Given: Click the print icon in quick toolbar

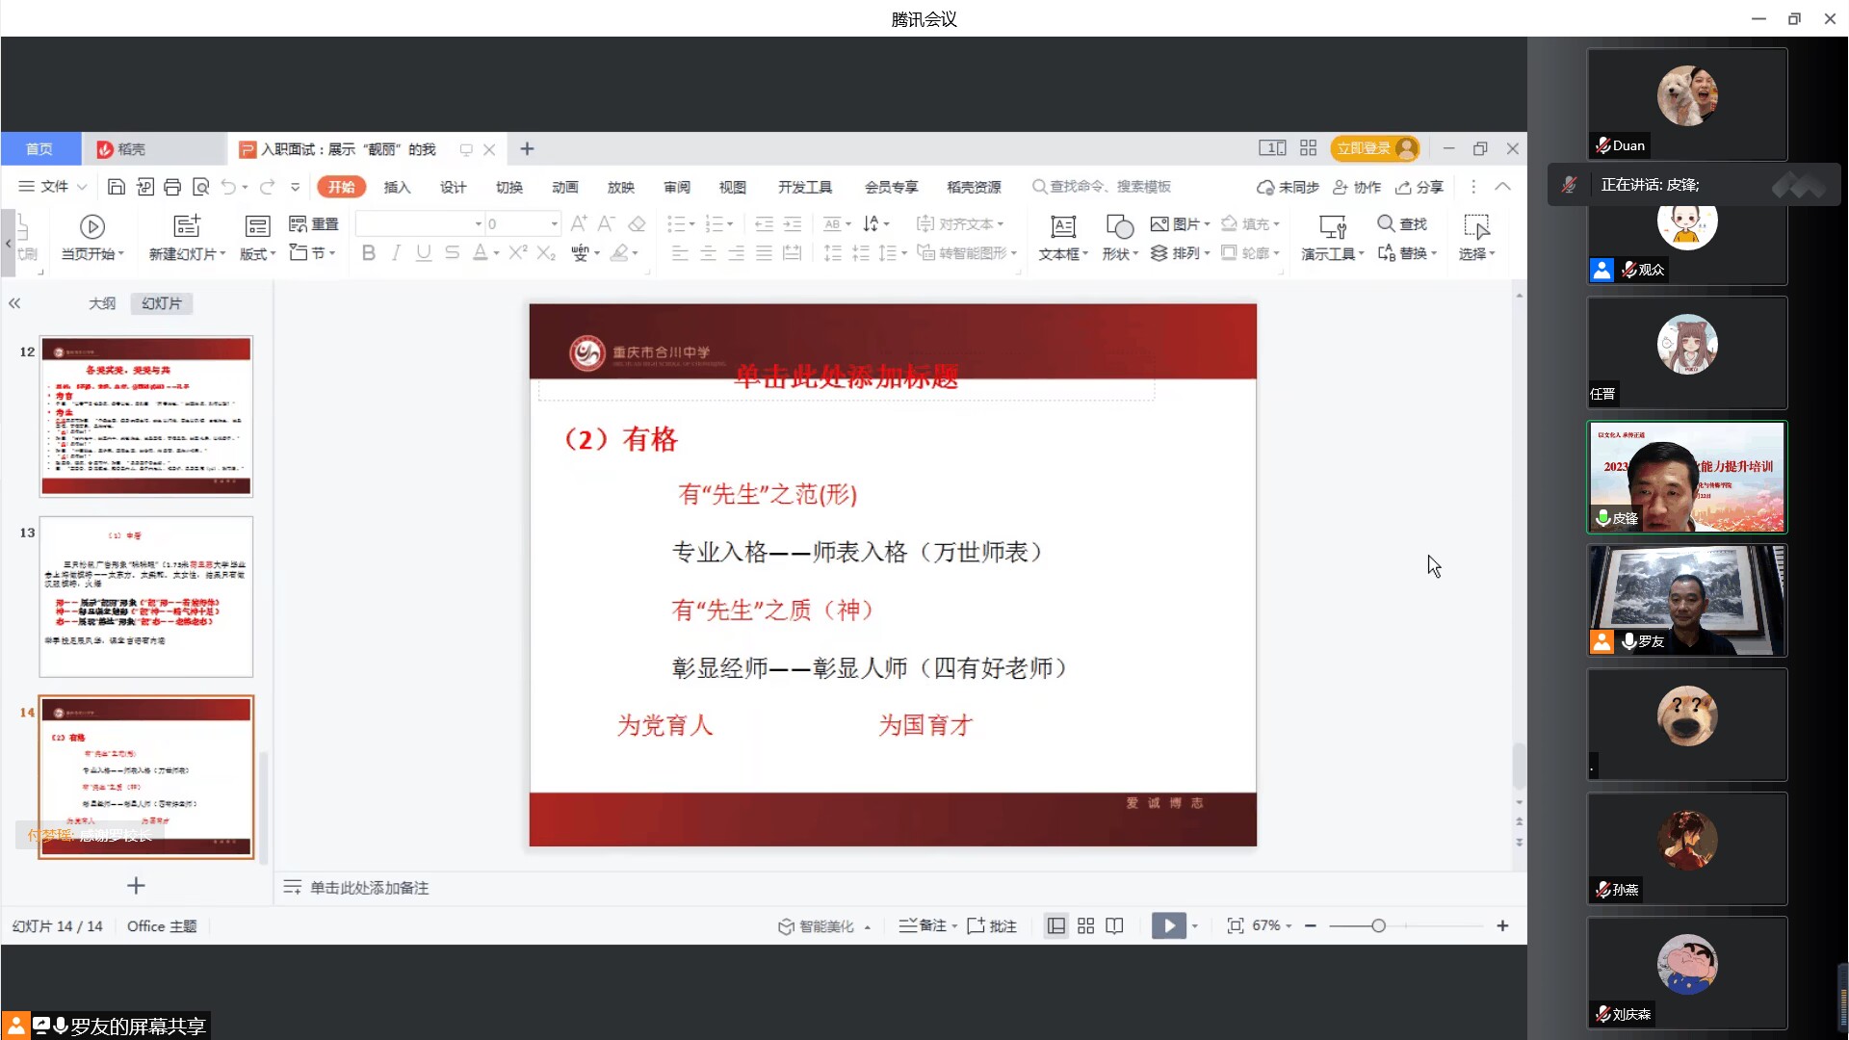Looking at the screenshot, I should 172,187.
